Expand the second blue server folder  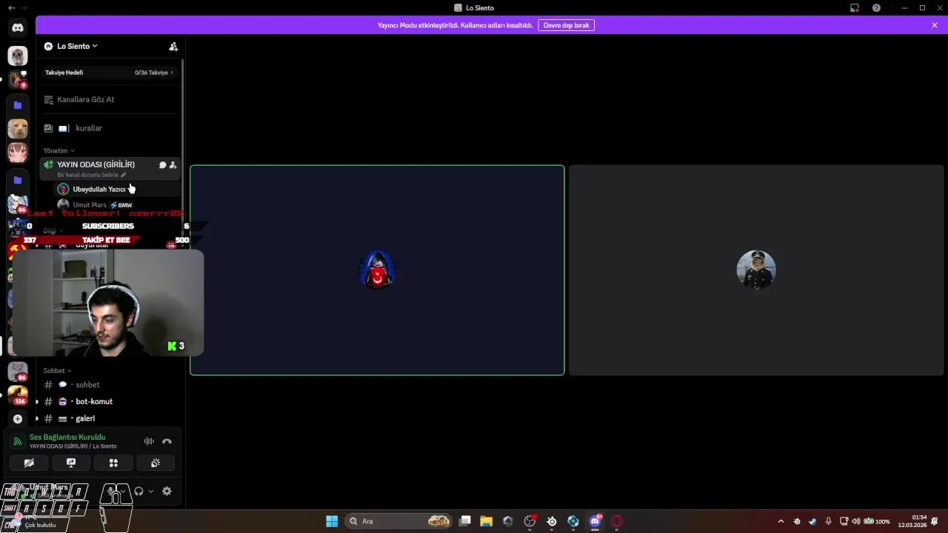click(18, 180)
